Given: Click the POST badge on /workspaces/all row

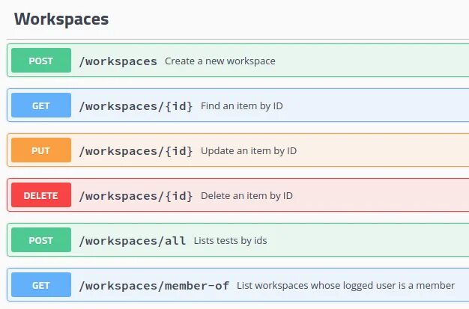Looking at the screenshot, I should coord(41,240).
